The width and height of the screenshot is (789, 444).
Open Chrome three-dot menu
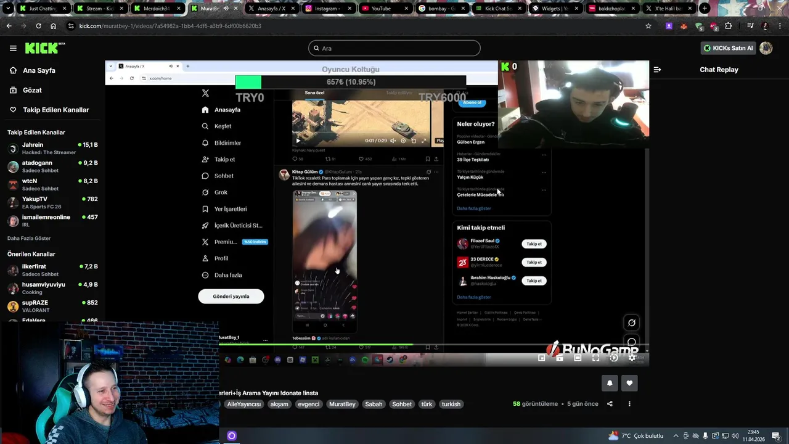779,26
